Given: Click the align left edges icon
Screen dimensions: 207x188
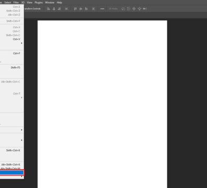Looking at the screenshot, I should [x=49, y=9].
